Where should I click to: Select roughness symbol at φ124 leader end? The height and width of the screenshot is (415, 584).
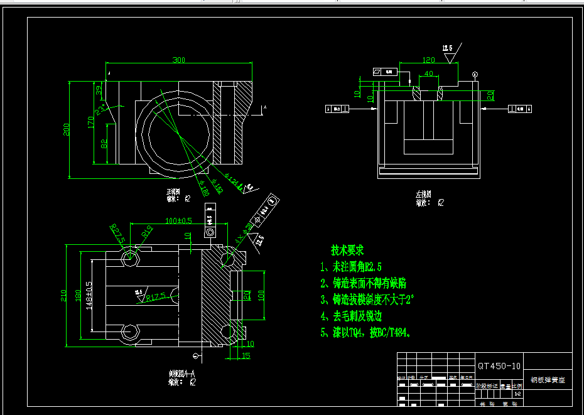pos(250,188)
